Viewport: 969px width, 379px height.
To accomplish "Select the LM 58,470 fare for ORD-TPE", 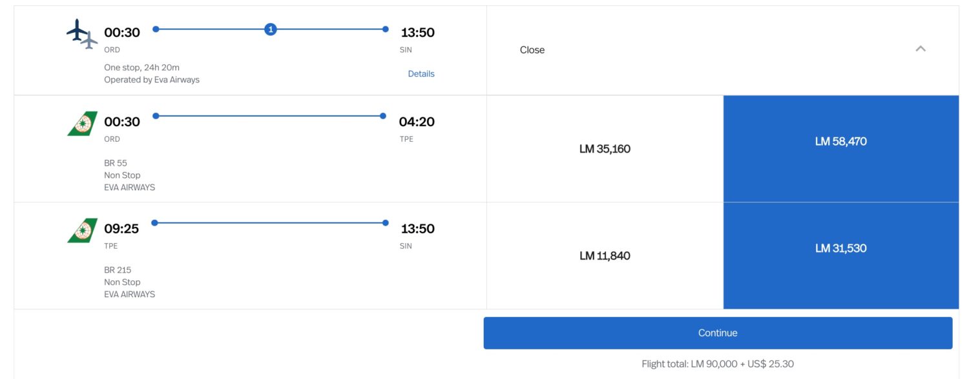I will 840,141.
